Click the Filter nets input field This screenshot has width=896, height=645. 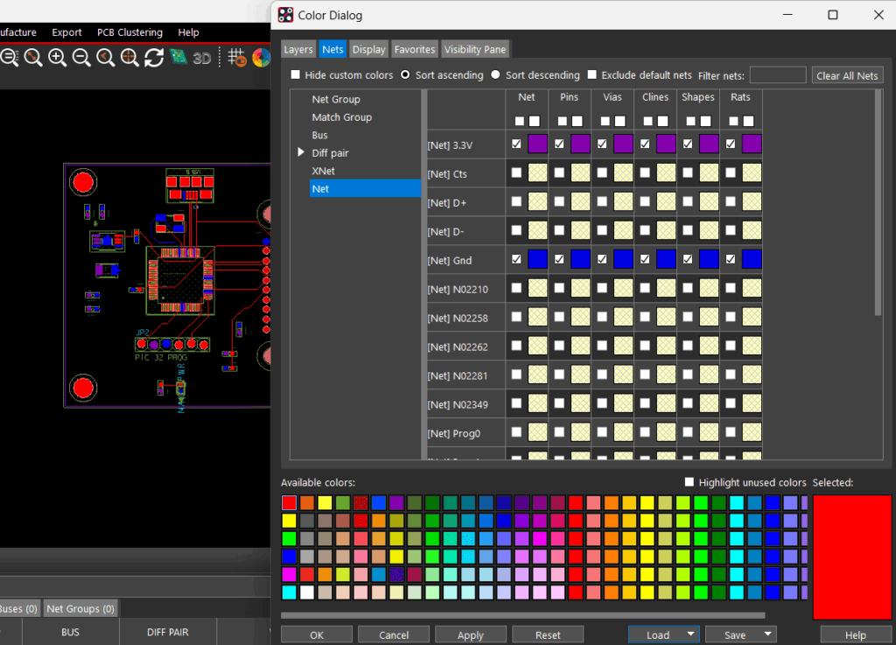tap(777, 76)
